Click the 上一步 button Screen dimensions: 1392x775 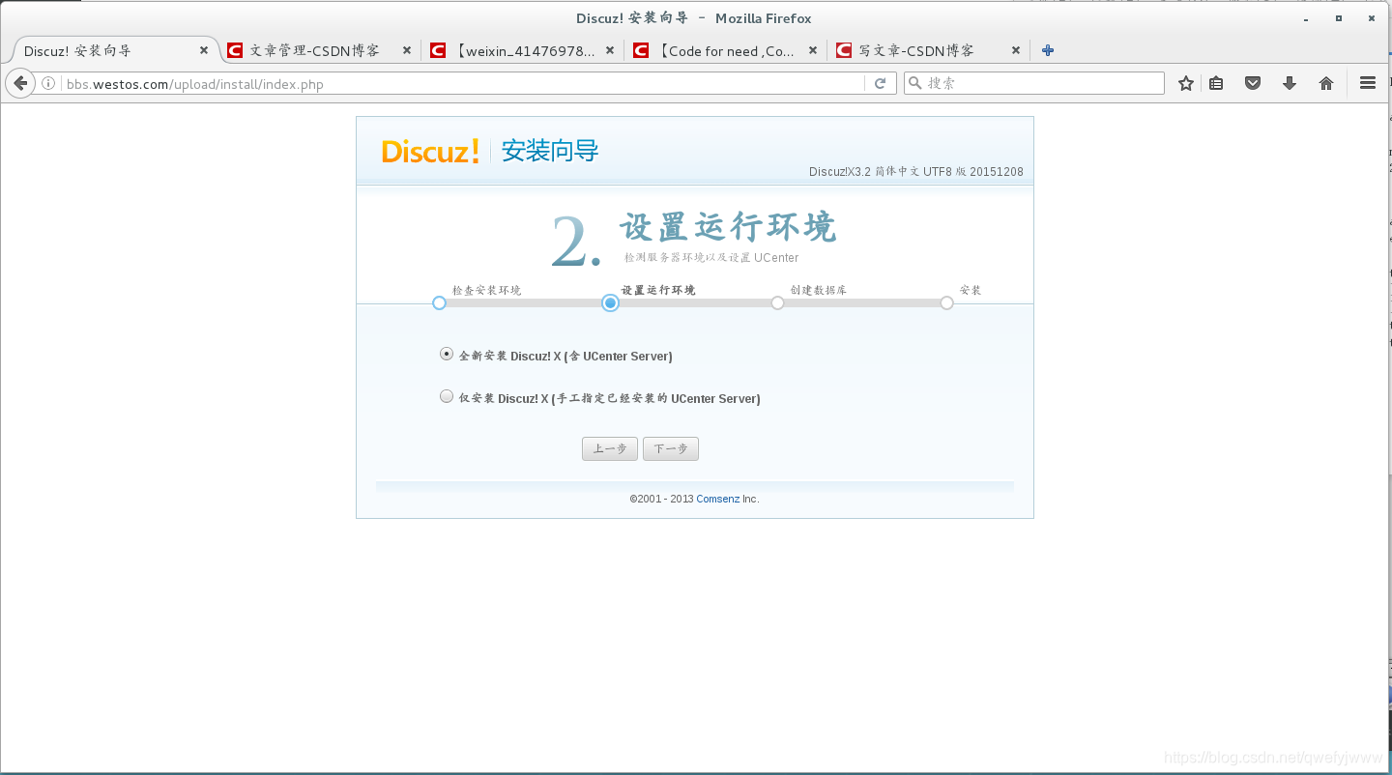[610, 448]
